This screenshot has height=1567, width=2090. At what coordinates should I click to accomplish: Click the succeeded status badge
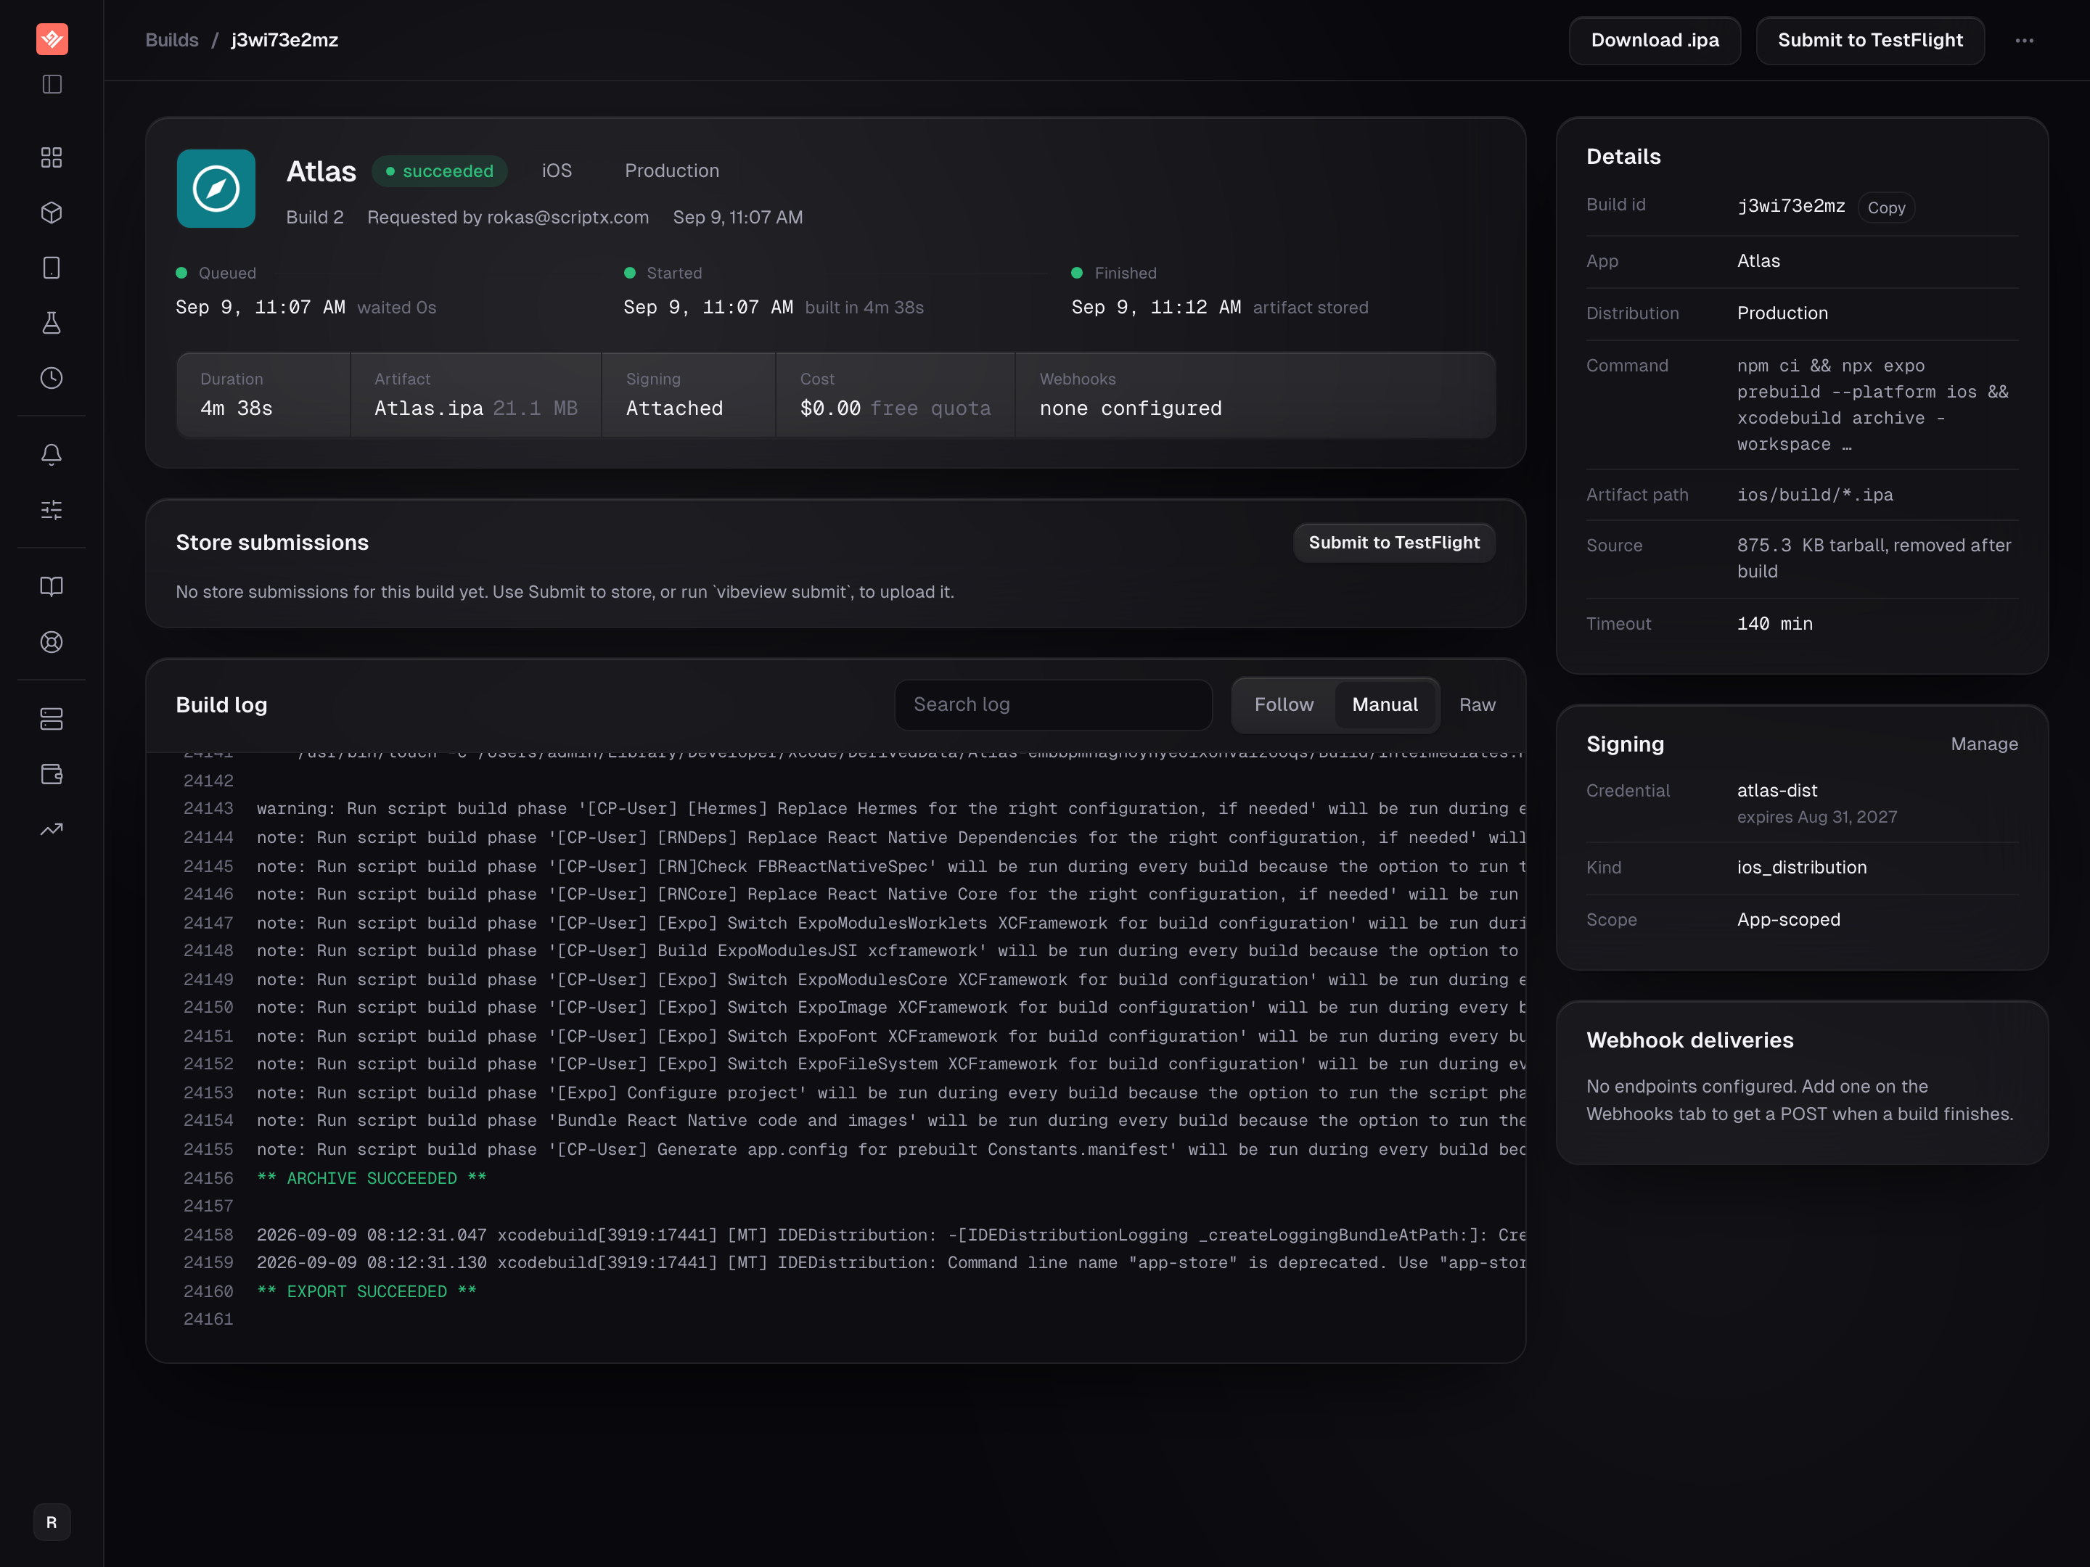click(x=439, y=171)
